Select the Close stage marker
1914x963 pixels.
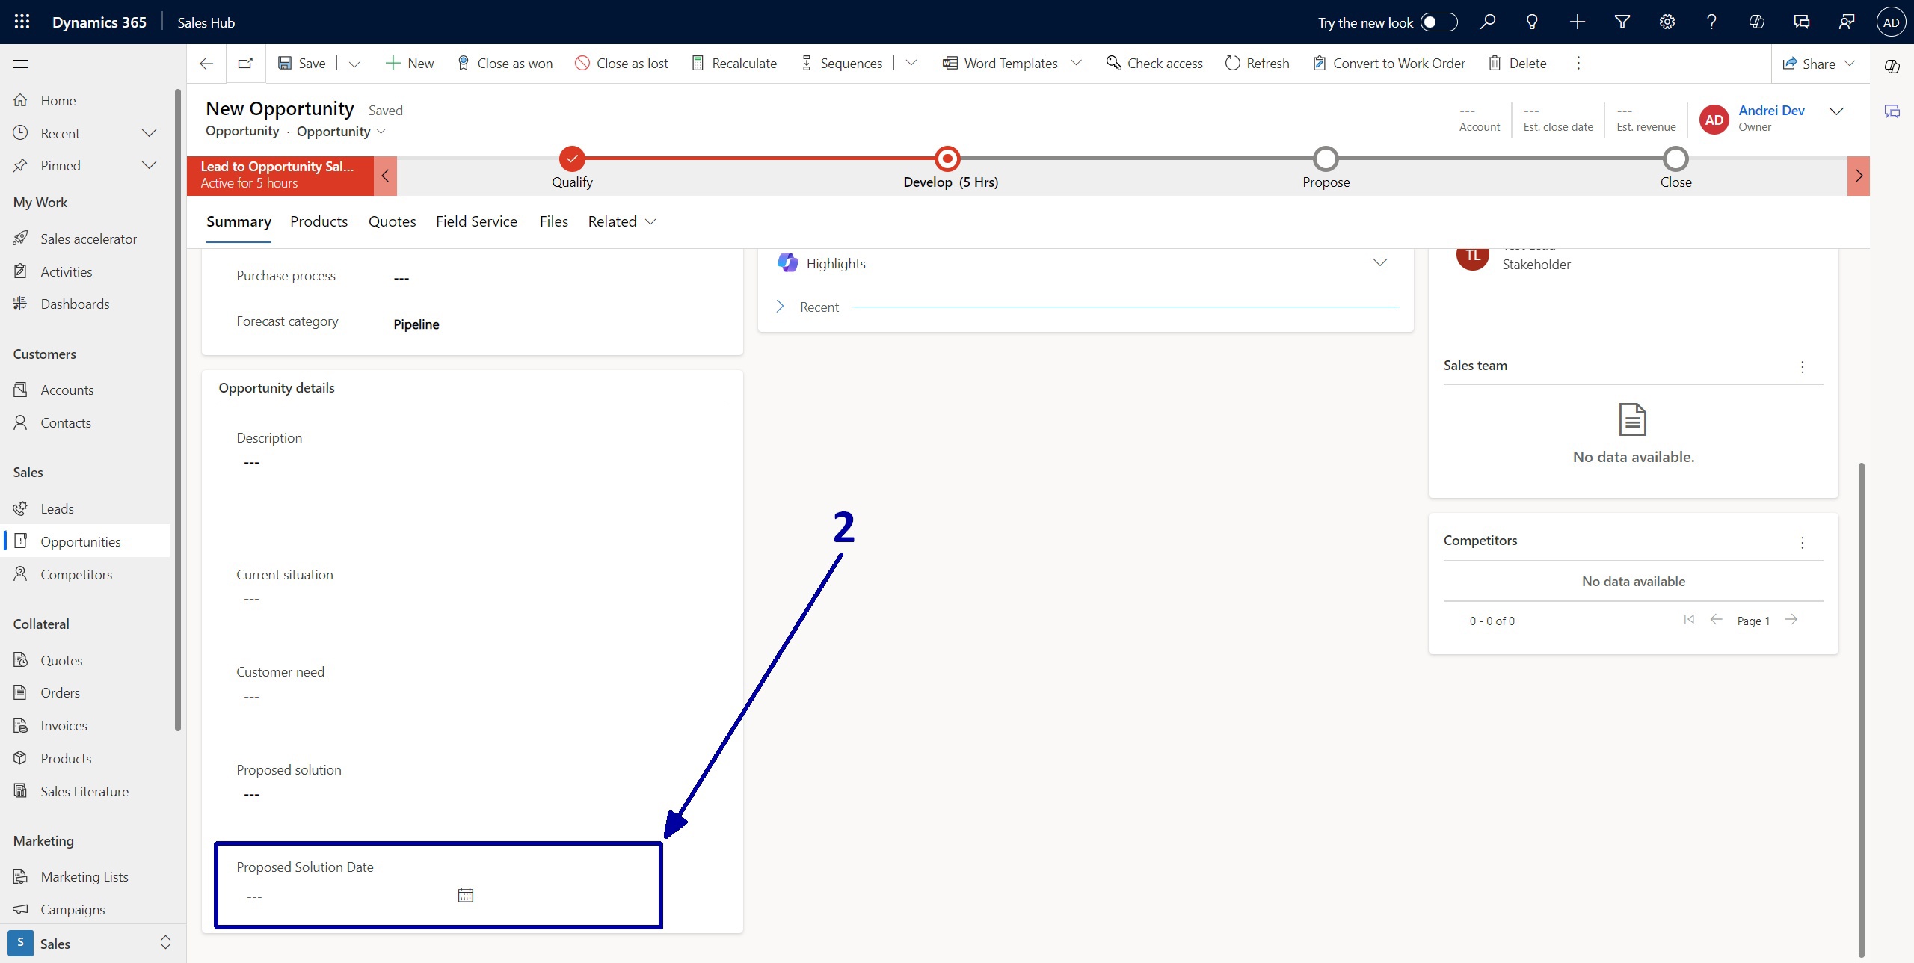coord(1675,159)
